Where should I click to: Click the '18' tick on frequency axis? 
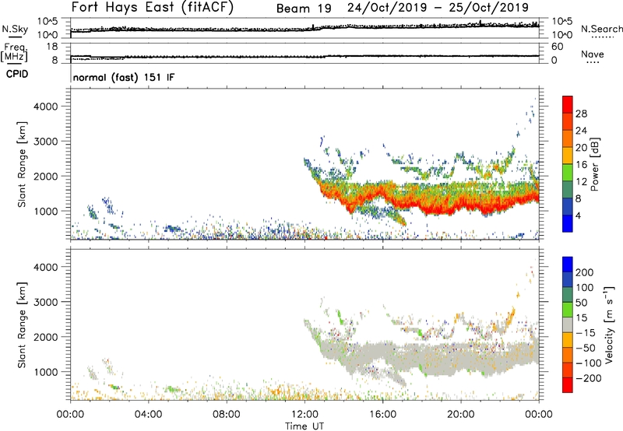pos(52,47)
